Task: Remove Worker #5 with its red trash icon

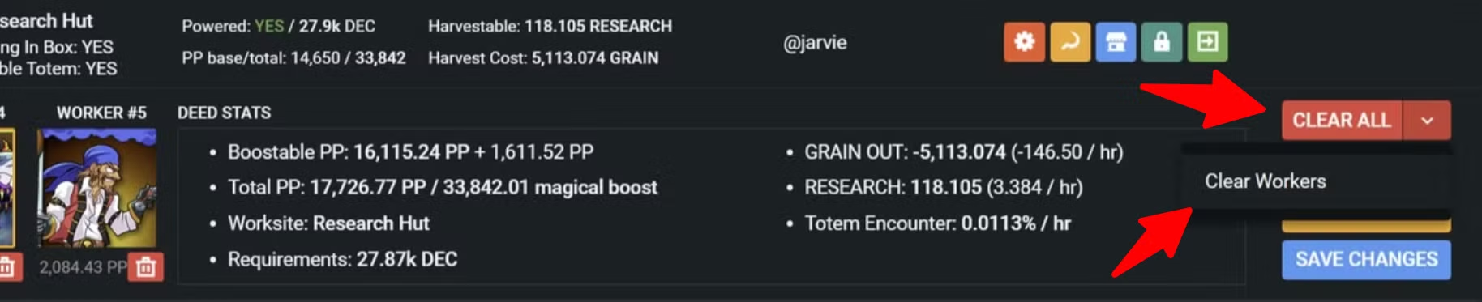Action: click(147, 267)
